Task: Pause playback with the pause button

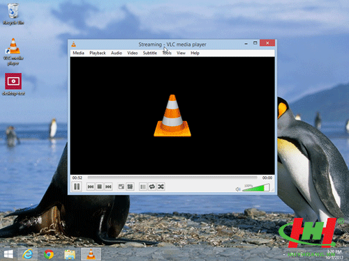Action: (x=77, y=187)
